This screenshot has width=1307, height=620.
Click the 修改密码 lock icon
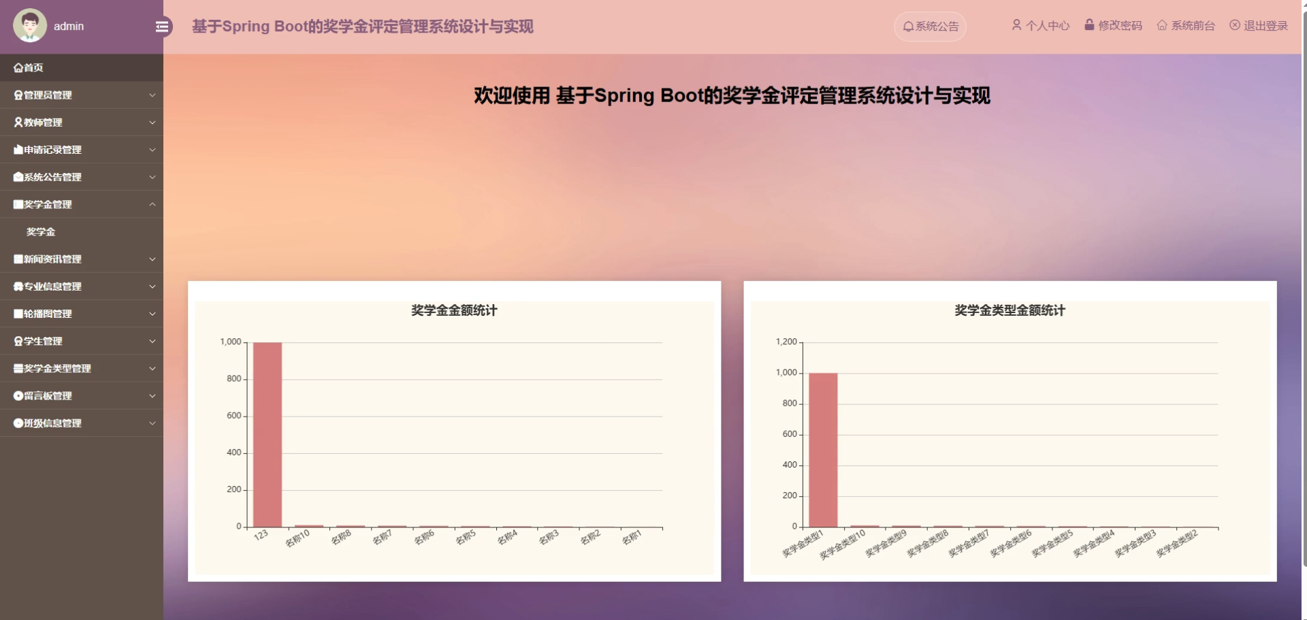click(1088, 25)
